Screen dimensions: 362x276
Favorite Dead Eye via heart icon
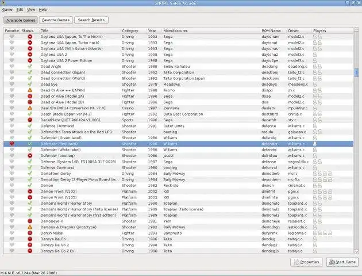pos(11,84)
